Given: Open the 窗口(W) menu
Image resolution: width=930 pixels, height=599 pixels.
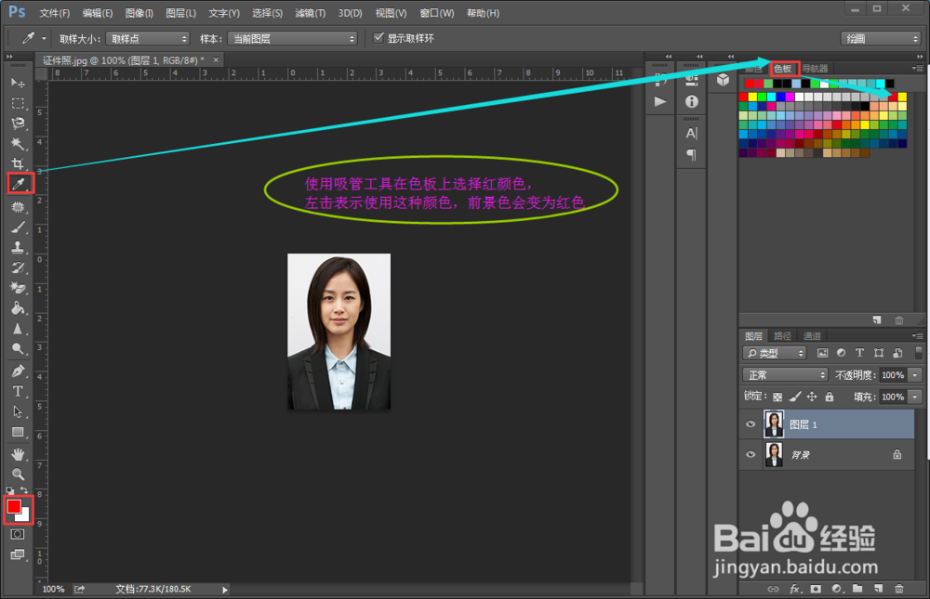Looking at the screenshot, I should pos(436,13).
